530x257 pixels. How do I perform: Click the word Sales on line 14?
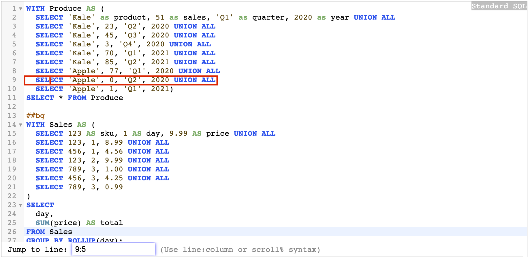click(61, 125)
